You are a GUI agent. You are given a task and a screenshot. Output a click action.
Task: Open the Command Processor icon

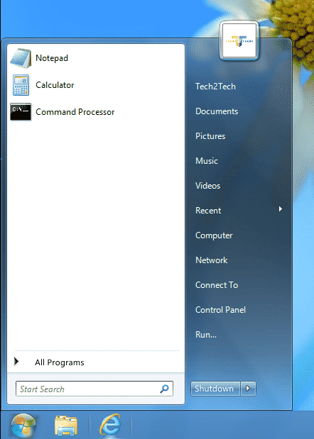coord(21,112)
